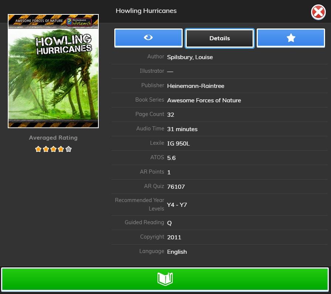Click the second rating star

click(46, 149)
